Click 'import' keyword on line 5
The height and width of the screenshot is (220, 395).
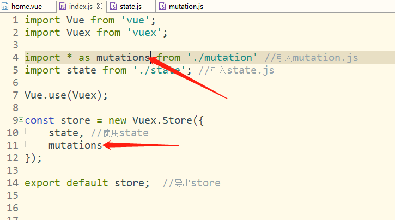pyautogui.click(x=42, y=70)
